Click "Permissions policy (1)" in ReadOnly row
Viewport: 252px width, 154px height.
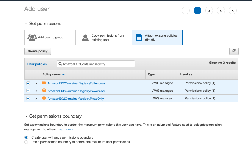pyautogui.click(x=200, y=99)
